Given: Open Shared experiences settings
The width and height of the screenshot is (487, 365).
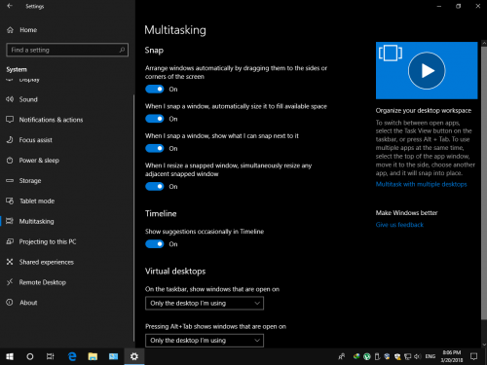Looking at the screenshot, I should pyautogui.click(x=46, y=262).
